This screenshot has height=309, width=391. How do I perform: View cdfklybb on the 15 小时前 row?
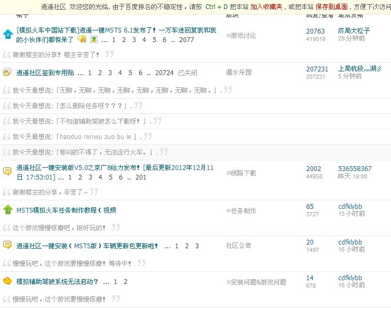[350, 206]
